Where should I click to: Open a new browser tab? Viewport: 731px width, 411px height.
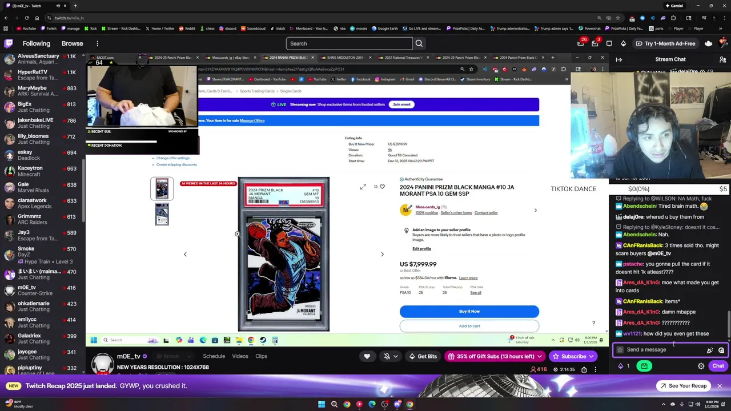coord(75,6)
